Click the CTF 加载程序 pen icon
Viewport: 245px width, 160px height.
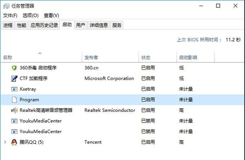coord(14,78)
